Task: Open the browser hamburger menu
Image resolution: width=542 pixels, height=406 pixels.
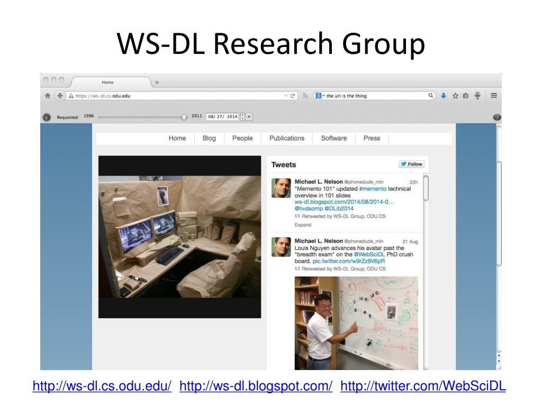Action: click(x=494, y=96)
